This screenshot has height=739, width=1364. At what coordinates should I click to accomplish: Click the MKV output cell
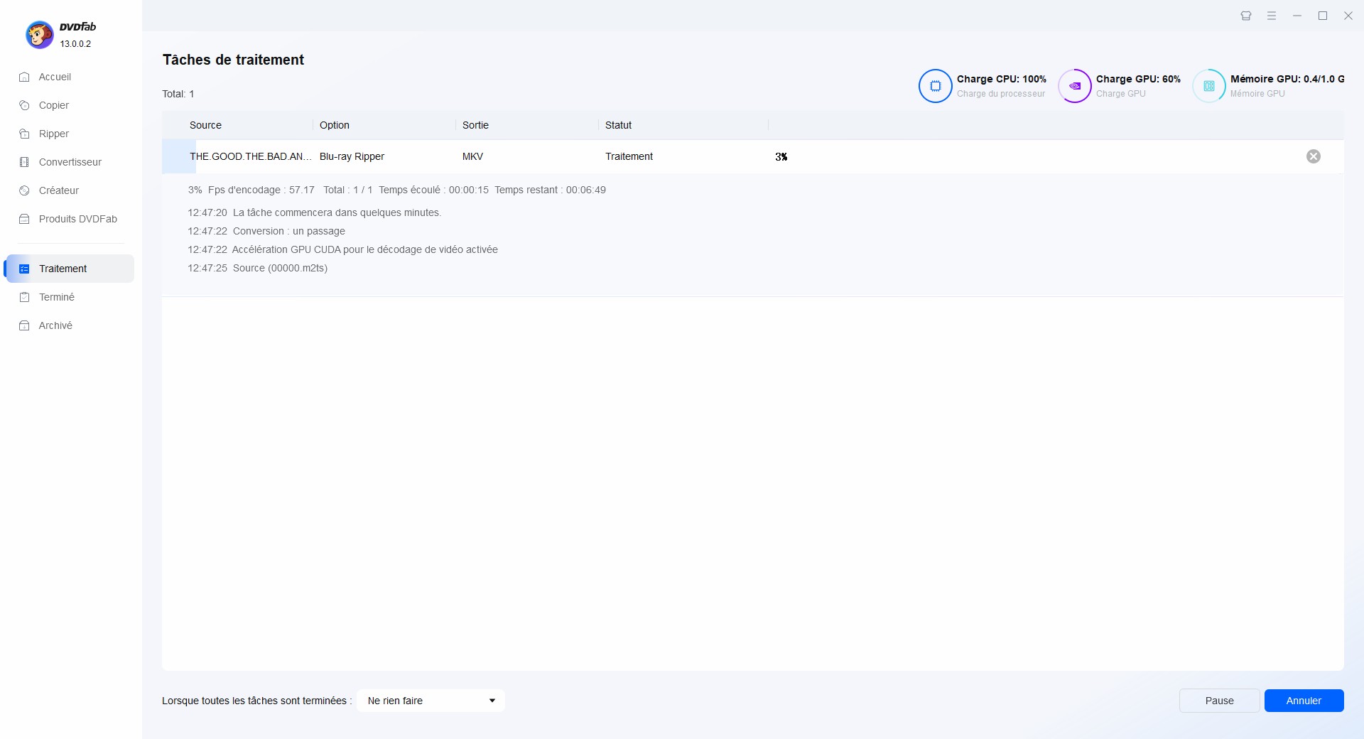(x=472, y=156)
